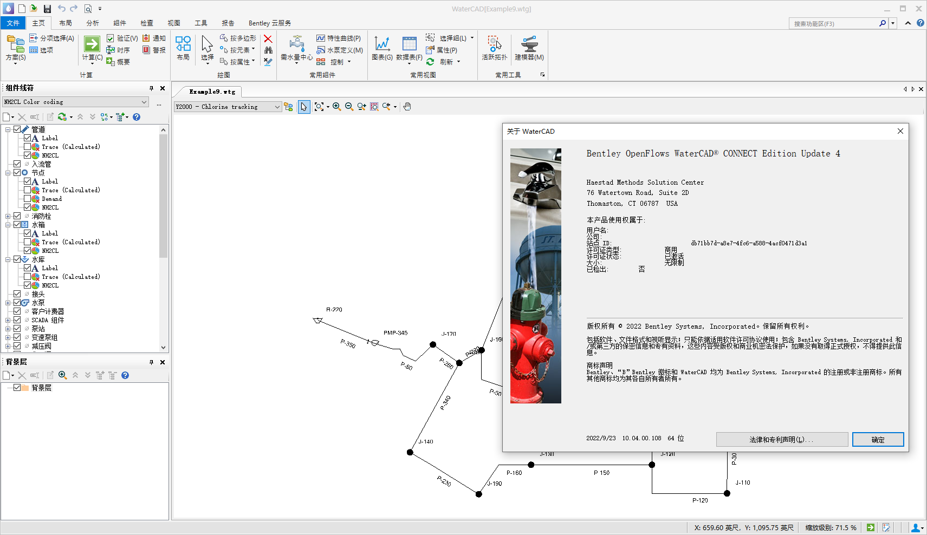Click the 计算(C) compute arrow icon
927x535 pixels.
(92, 43)
